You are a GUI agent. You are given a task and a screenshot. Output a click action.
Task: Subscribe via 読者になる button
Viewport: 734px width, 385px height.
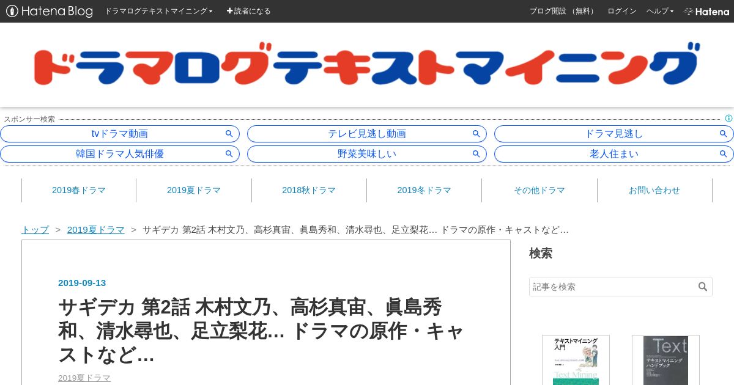pos(249,11)
